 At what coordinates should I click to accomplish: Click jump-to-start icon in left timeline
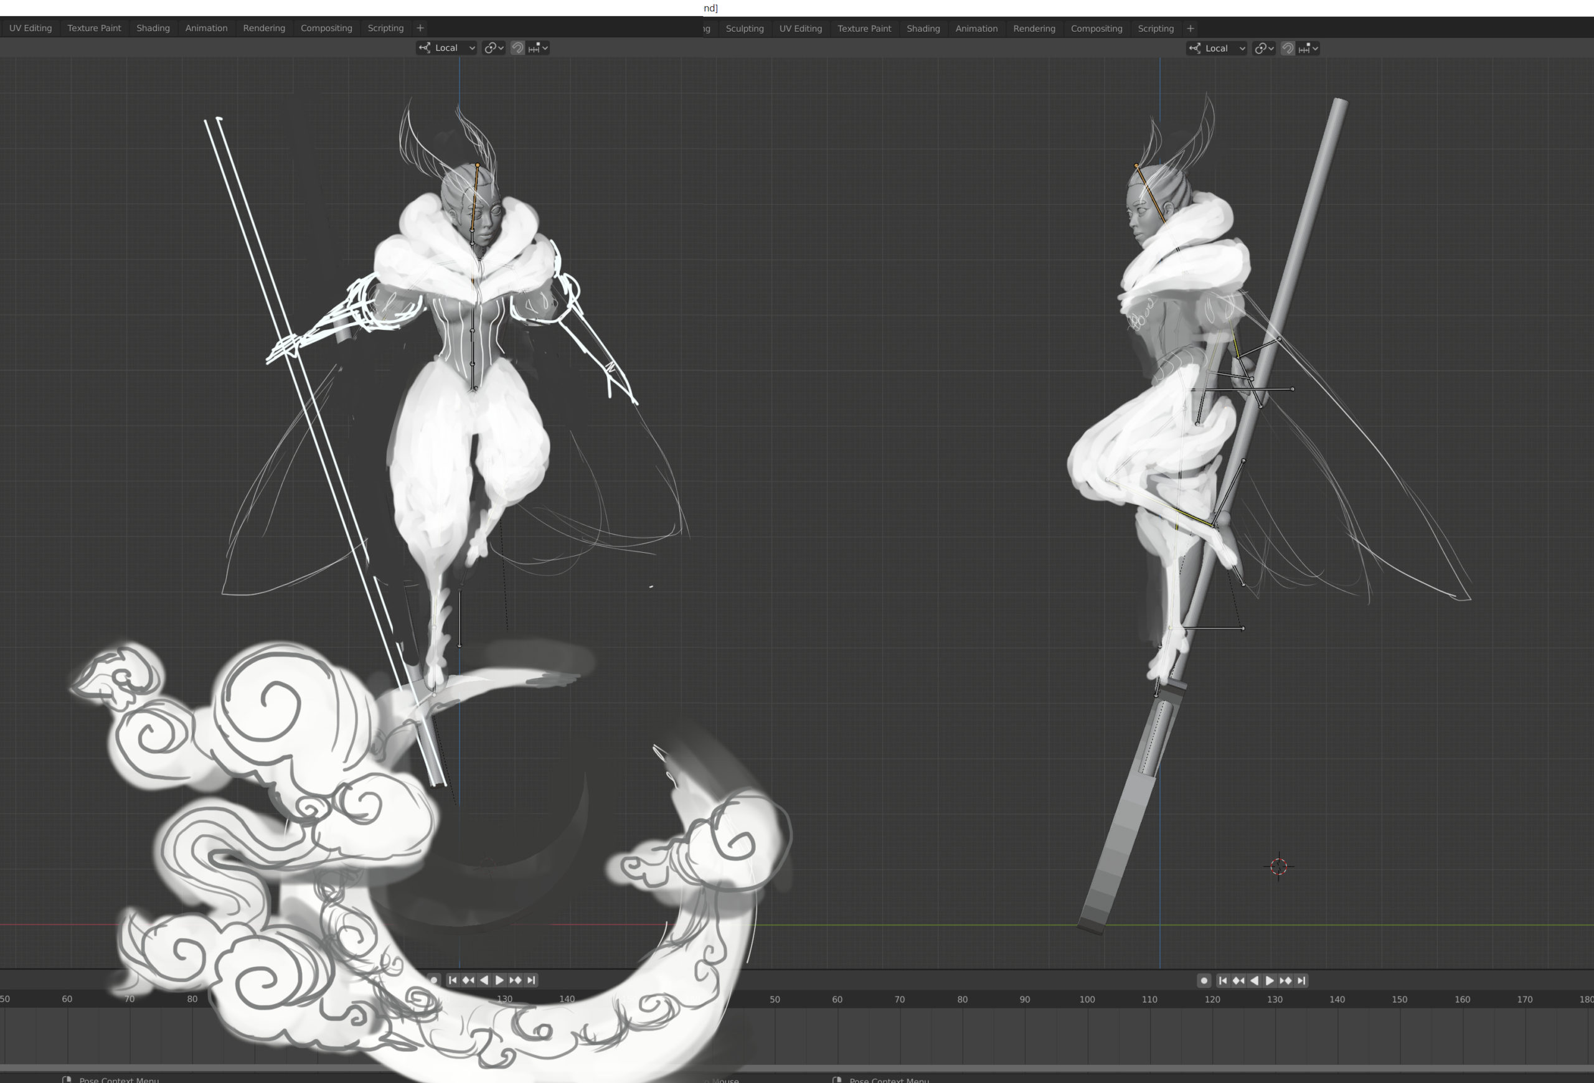coord(453,980)
